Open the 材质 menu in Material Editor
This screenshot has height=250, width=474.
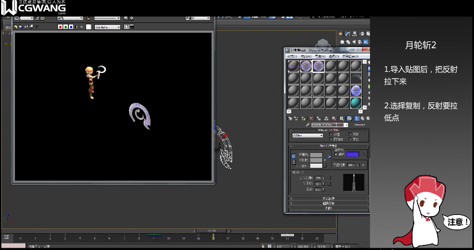point(306,56)
